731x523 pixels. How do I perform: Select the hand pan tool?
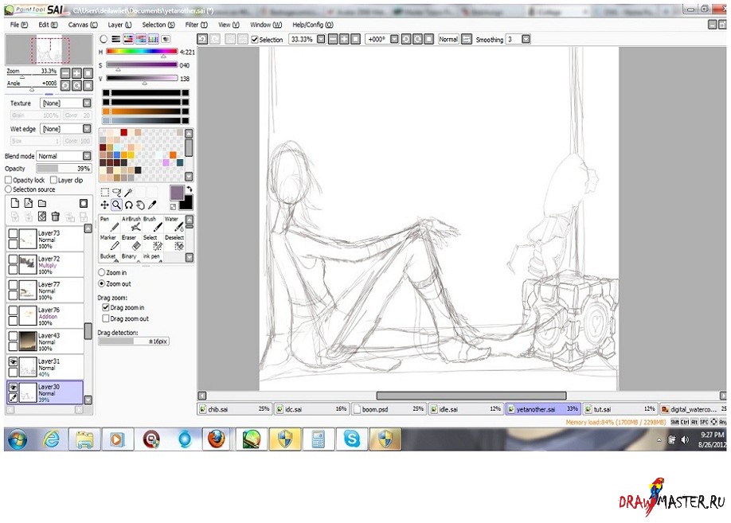coord(140,205)
